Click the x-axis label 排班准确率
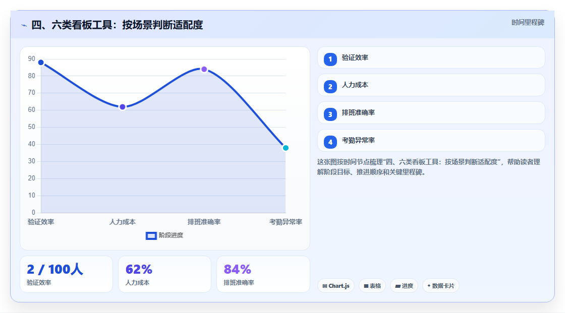The height and width of the screenshot is (313, 565). 204,222
